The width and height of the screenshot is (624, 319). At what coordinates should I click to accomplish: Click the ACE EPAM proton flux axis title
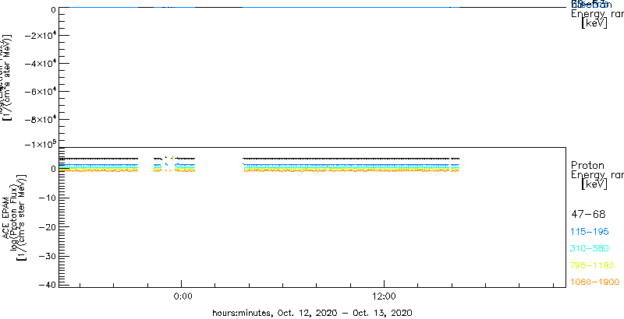(14, 216)
